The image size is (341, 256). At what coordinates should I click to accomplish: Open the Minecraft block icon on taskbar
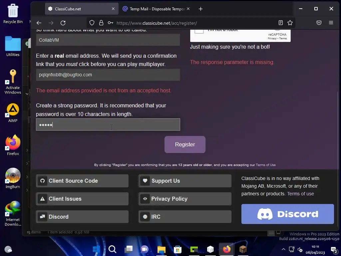tap(243, 249)
